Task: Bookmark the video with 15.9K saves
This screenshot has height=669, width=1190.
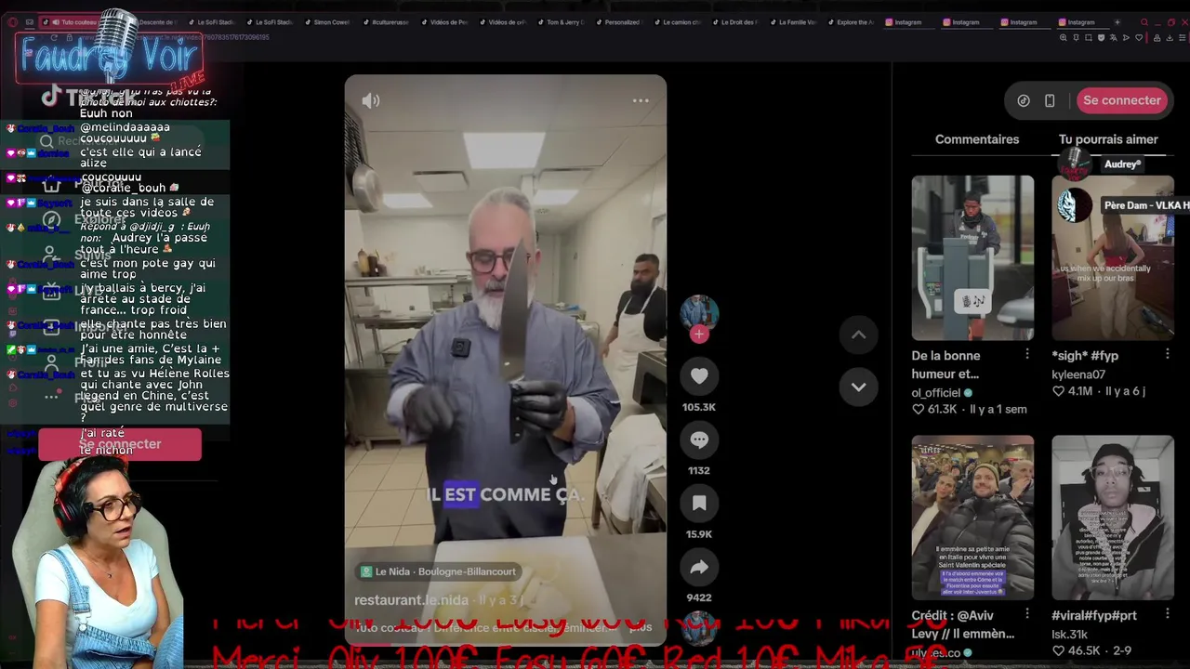Action: pyautogui.click(x=699, y=504)
